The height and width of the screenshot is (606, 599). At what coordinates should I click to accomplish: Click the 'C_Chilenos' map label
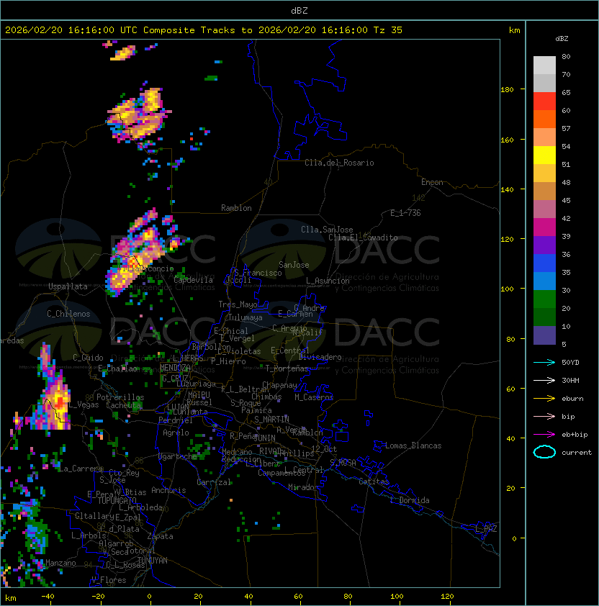coord(68,314)
